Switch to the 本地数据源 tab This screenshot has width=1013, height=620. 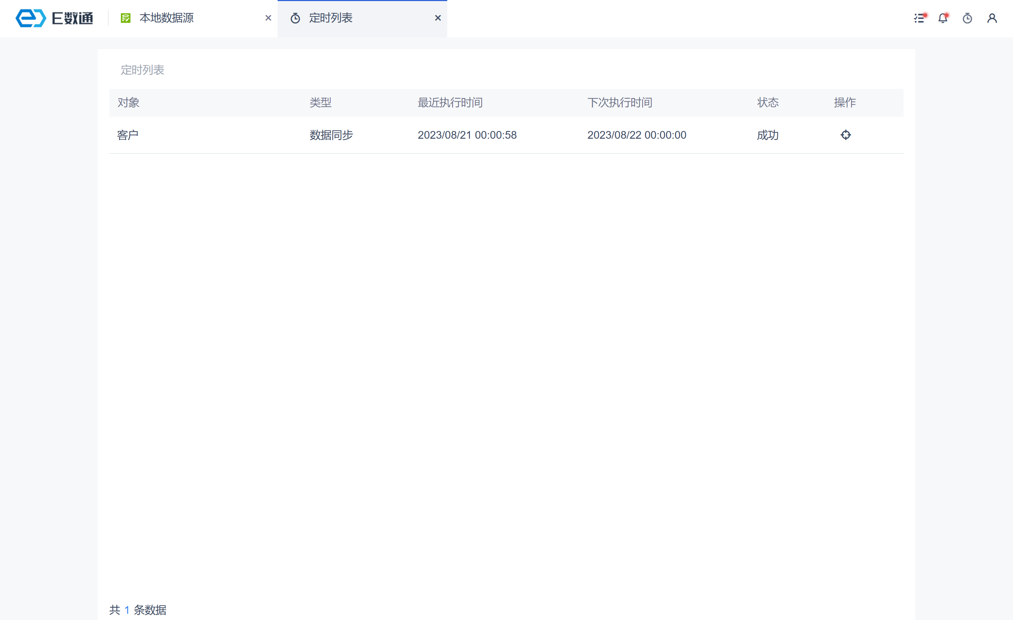(x=166, y=18)
